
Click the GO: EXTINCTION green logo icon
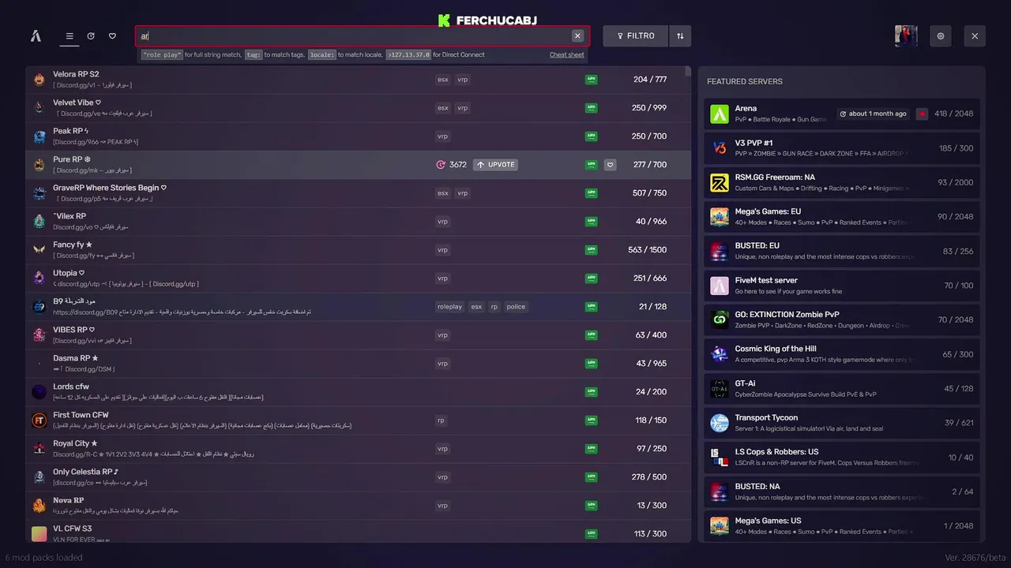[x=720, y=319]
